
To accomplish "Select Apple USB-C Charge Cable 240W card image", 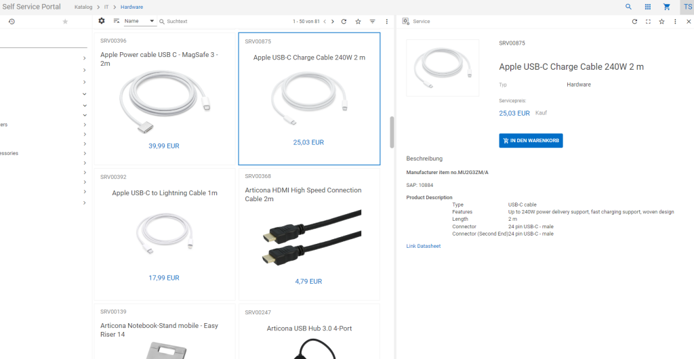I will 308,98.
